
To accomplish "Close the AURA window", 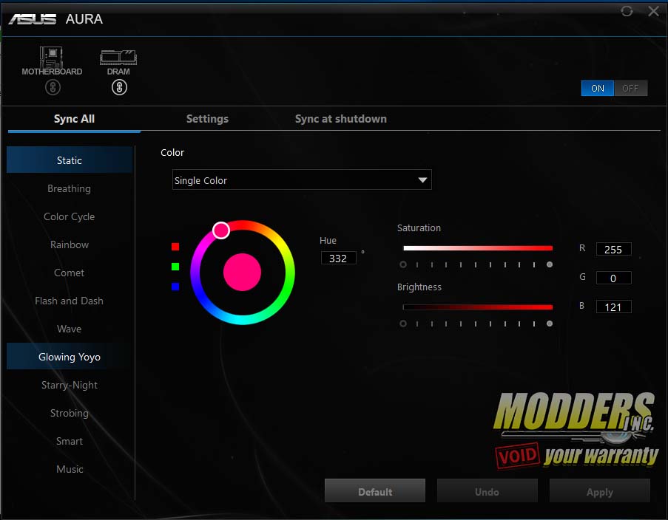I will (x=653, y=11).
